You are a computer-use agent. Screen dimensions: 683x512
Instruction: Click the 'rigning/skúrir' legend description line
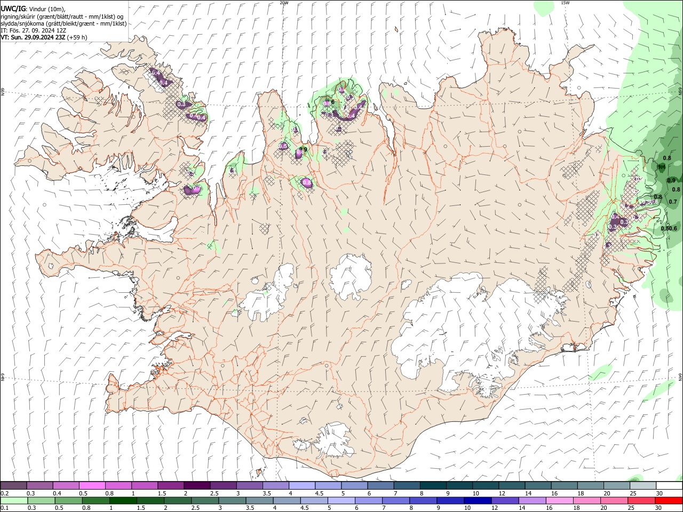61,16
